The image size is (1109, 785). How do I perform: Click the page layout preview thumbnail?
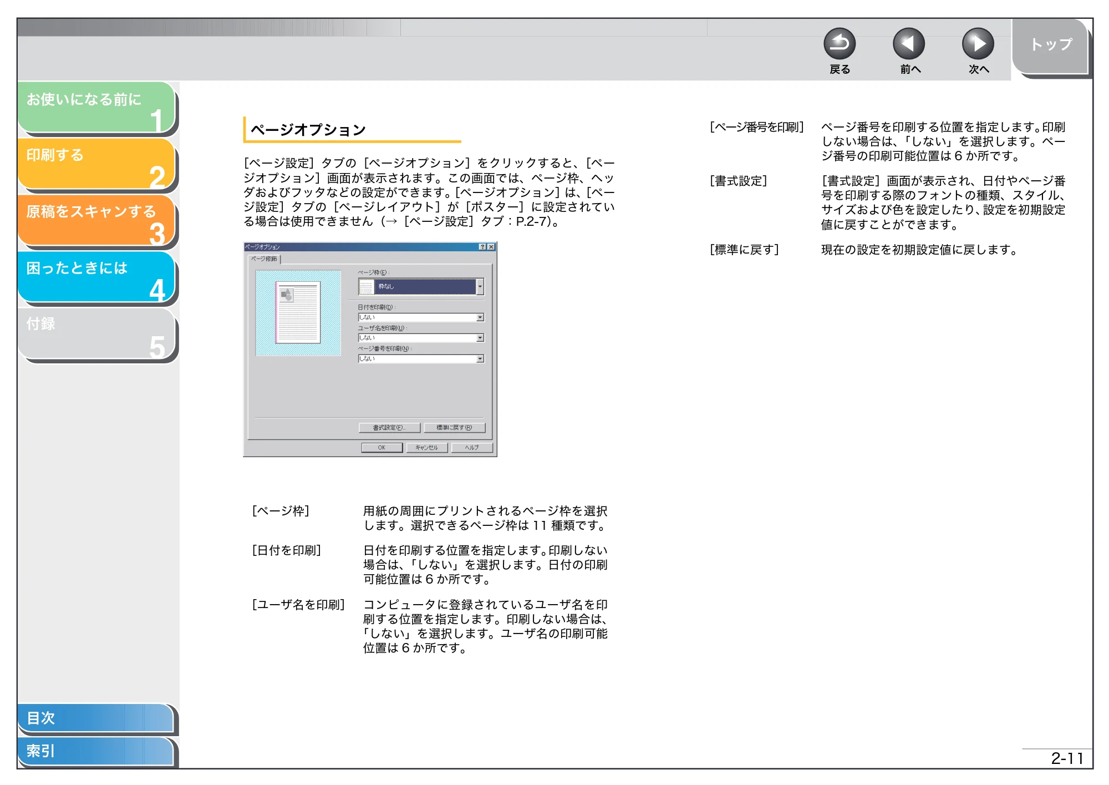pyautogui.click(x=298, y=313)
